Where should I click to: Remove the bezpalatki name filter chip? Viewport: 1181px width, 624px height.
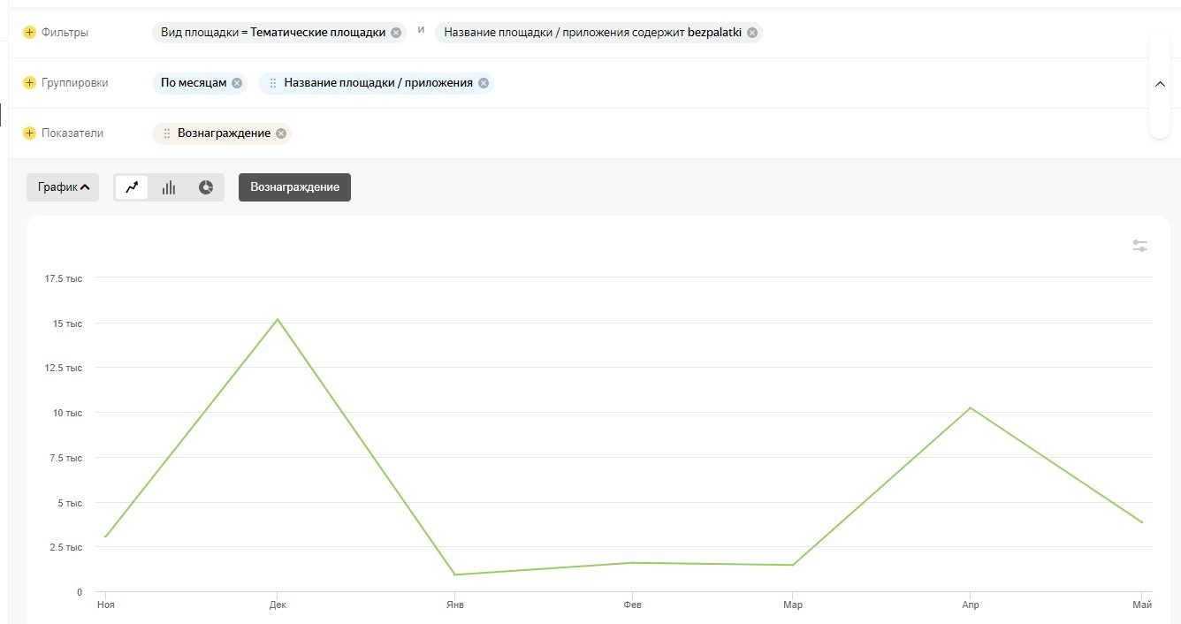pos(752,33)
